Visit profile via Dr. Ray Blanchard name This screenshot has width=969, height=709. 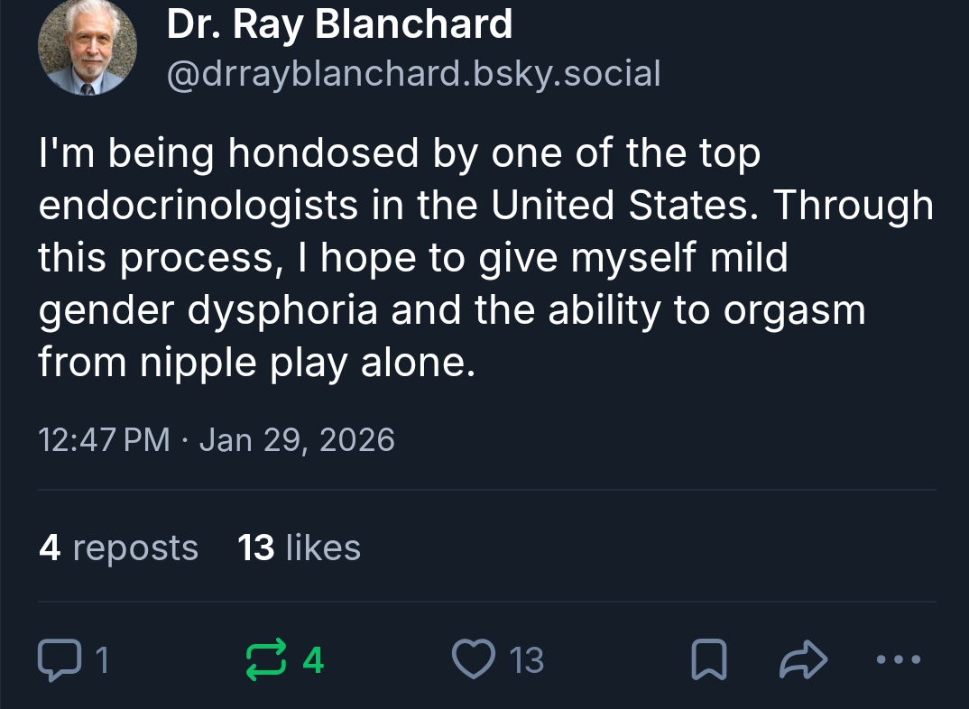339,24
